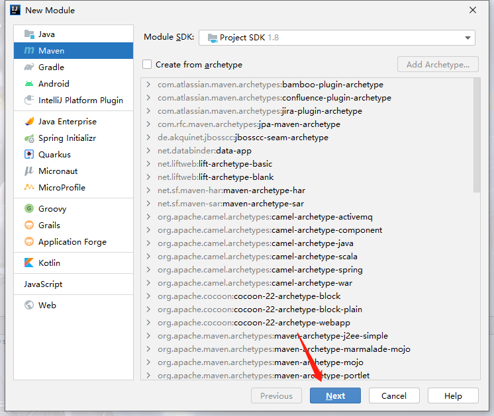The image size is (494, 416).
Task: Select the Web globe icon
Action: click(29, 305)
